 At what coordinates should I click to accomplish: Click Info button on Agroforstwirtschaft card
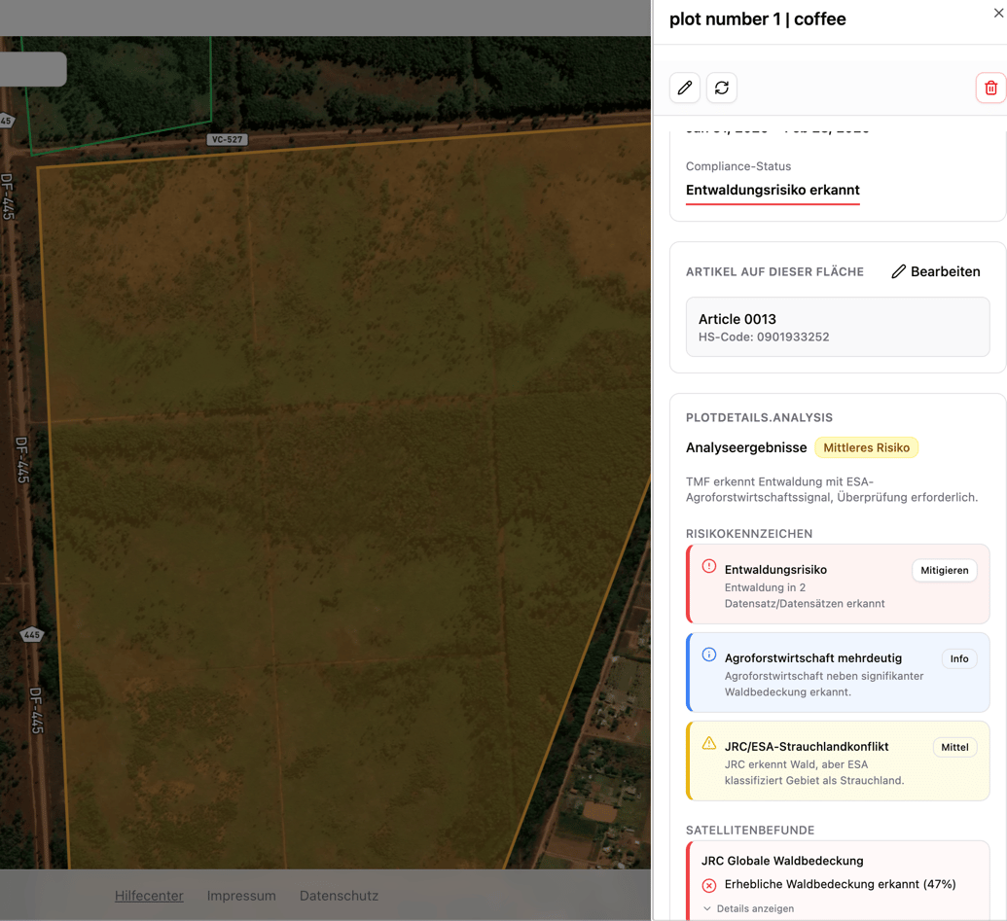tap(958, 658)
